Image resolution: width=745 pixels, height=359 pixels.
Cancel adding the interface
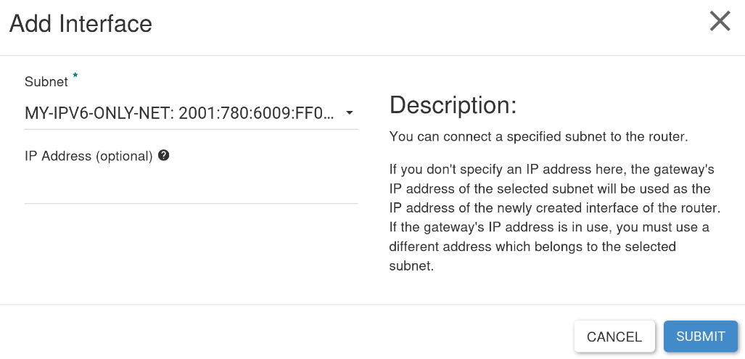(614, 337)
